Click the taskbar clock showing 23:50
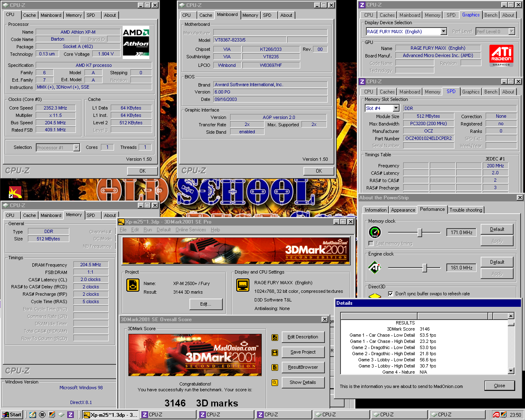The image size is (525, 420). tap(516, 415)
